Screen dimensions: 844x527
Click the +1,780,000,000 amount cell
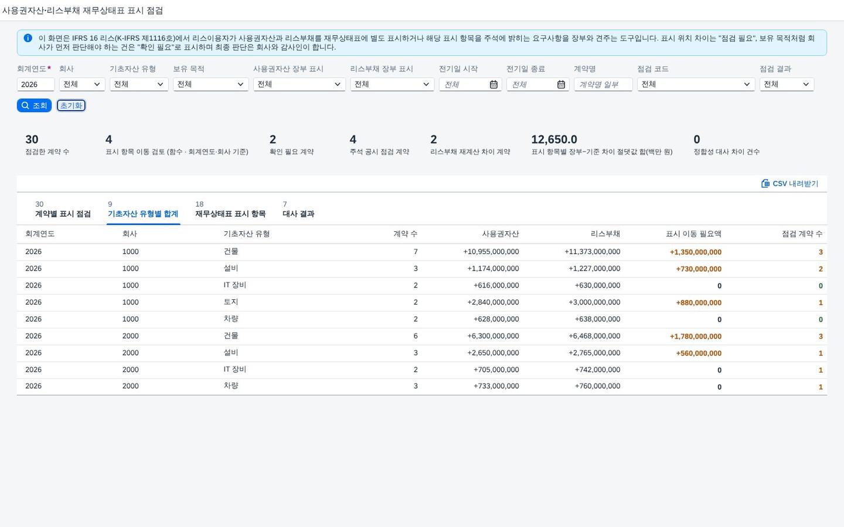pyautogui.click(x=696, y=337)
